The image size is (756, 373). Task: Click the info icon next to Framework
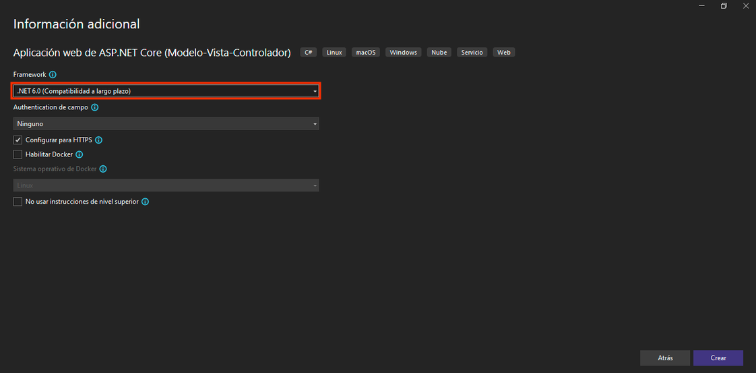53,75
